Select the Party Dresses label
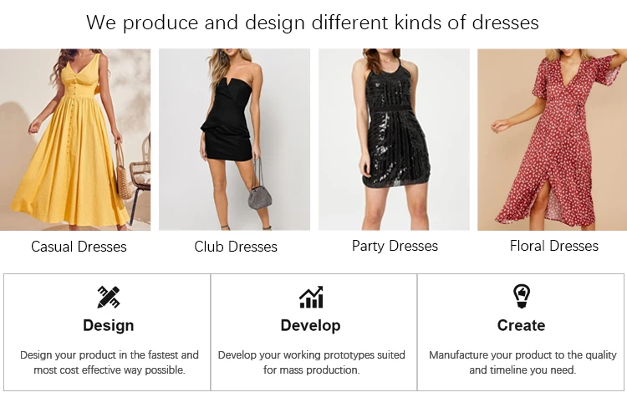The width and height of the screenshot is (627, 418). pos(395,246)
